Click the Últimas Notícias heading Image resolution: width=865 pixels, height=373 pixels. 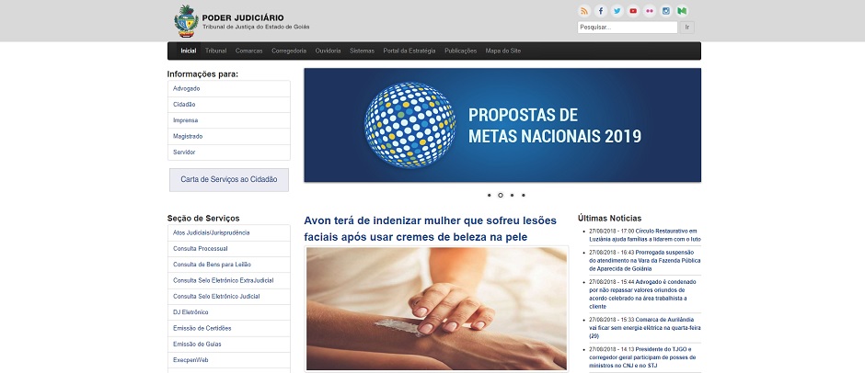609,218
